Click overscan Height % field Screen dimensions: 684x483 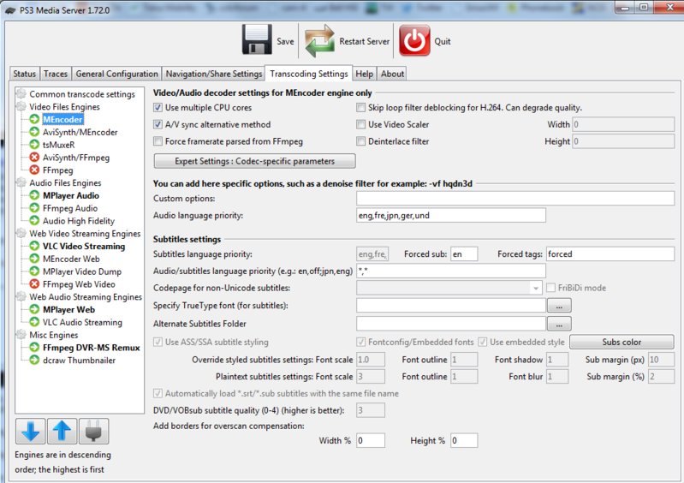point(464,440)
